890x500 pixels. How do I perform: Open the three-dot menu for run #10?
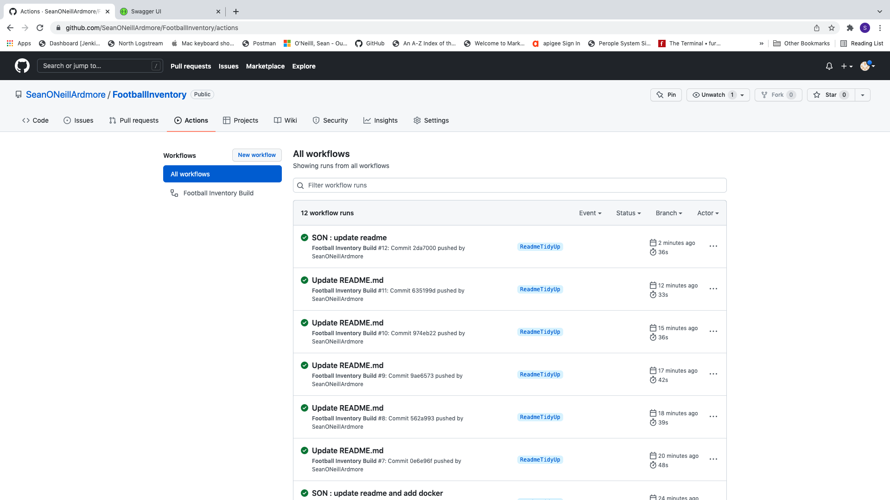point(713,331)
